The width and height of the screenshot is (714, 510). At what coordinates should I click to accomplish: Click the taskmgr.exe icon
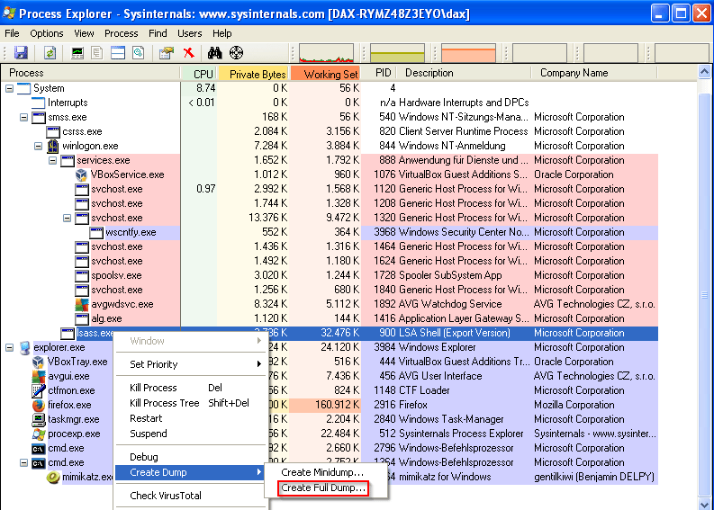point(39,419)
